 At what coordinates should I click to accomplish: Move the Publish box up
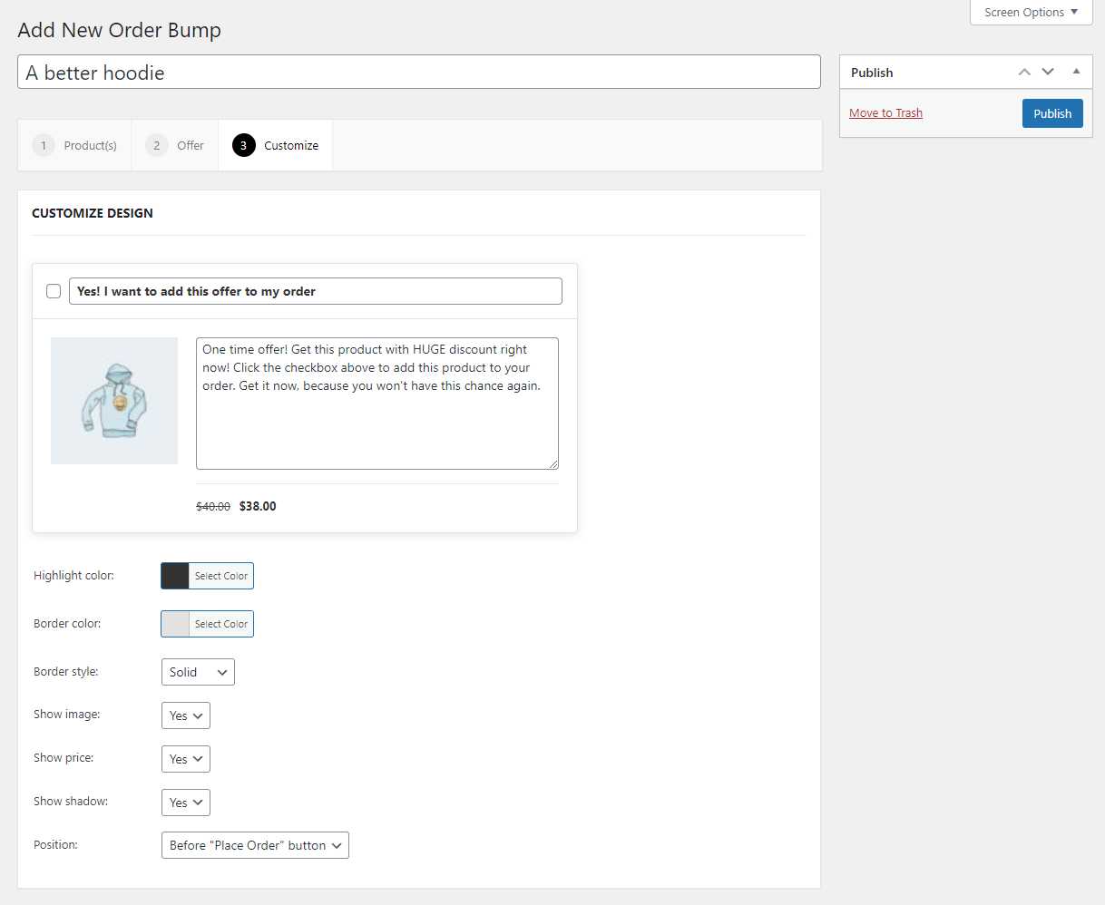(x=1024, y=72)
